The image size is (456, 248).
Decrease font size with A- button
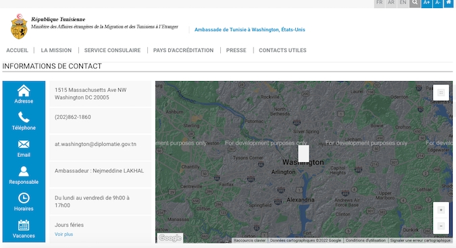[438, 3]
